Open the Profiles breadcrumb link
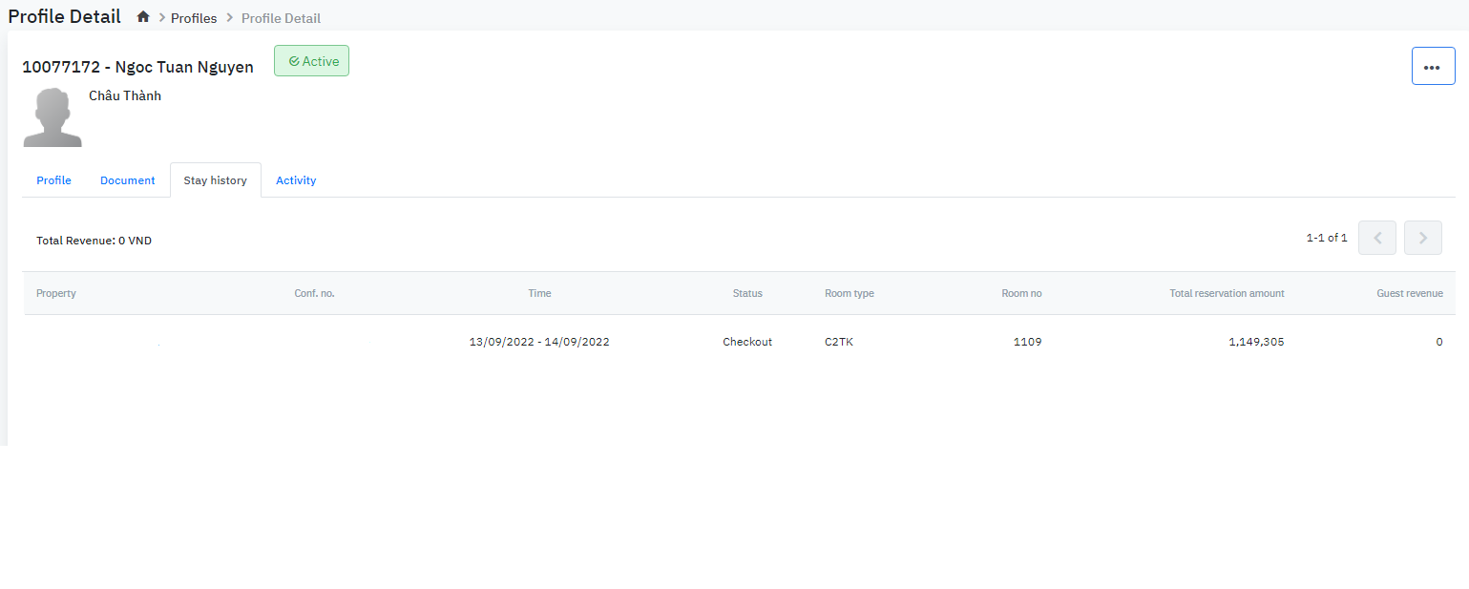The width and height of the screenshot is (1469, 589). pos(194,18)
